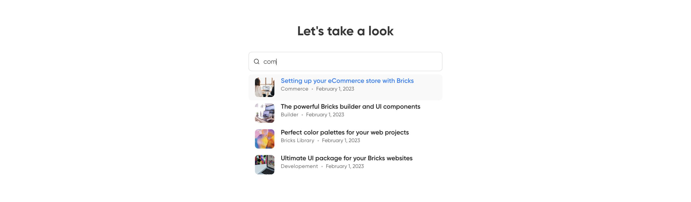Image resolution: width=691 pixels, height=202 pixels.
Task: Click the date beside Builder category
Action: pyautogui.click(x=325, y=115)
